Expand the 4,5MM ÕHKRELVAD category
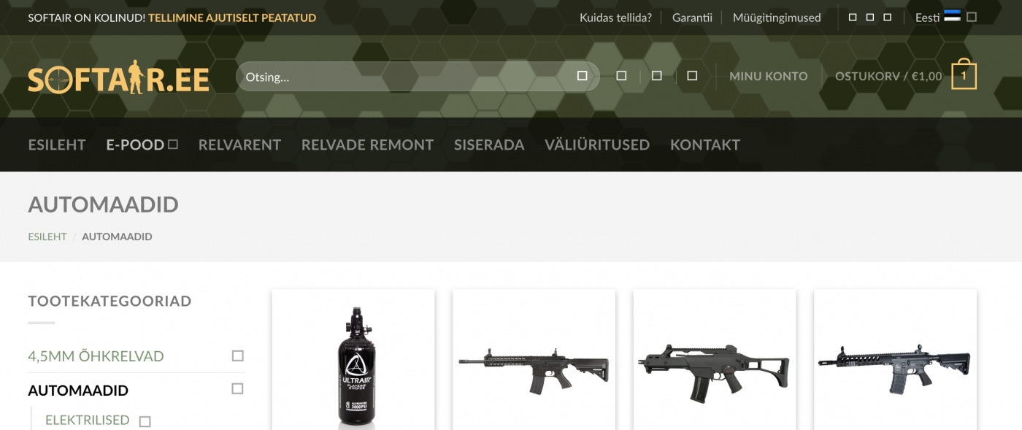The image size is (1022, 430). point(237,356)
